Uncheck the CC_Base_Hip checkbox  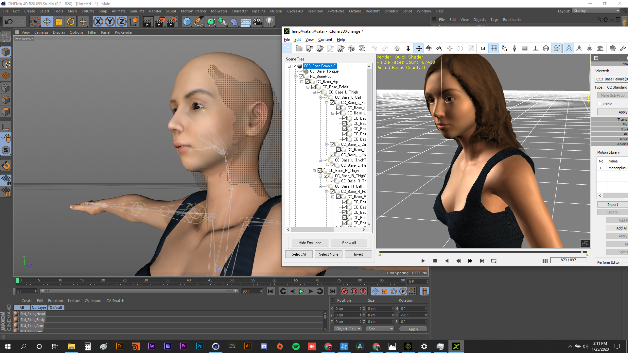point(307,82)
